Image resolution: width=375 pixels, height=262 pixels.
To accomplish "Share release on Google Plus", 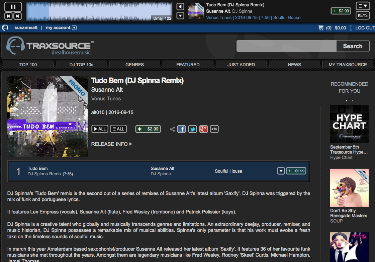I will tap(203, 129).
